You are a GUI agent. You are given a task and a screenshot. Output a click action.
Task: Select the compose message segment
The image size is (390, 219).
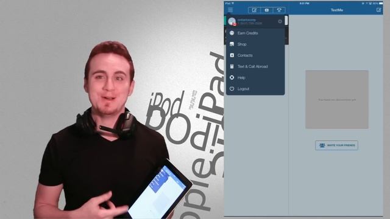tap(254, 10)
